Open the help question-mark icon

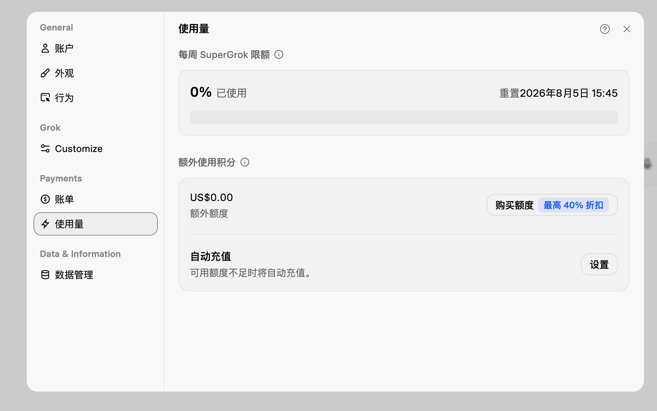(x=605, y=29)
